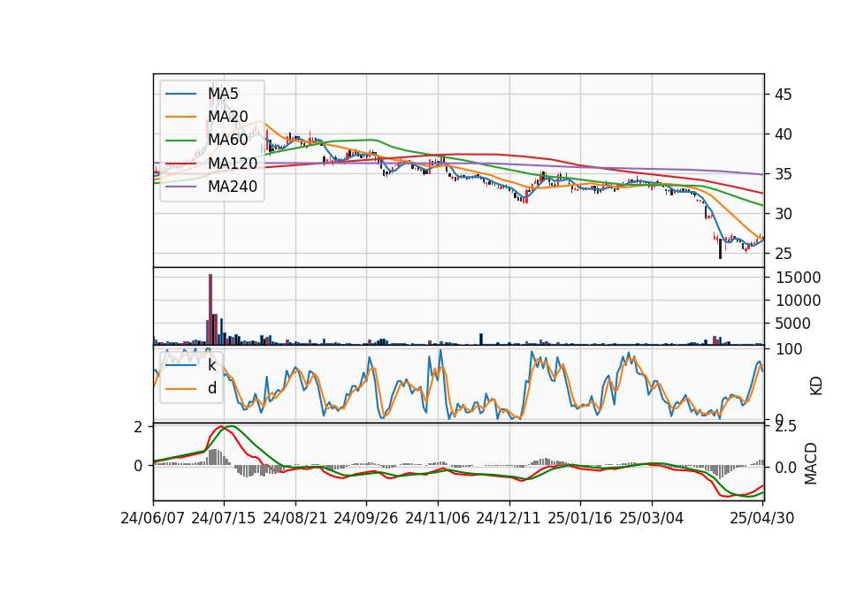Click the MA120 legend label

[233, 163]
